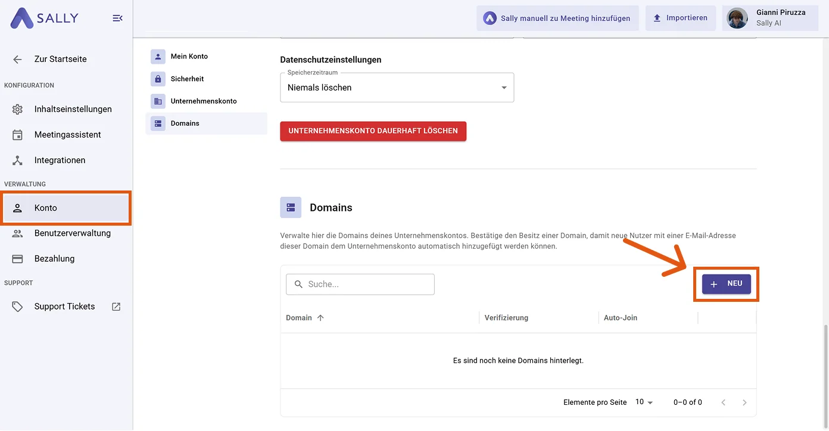This screenshot has width=829, height=431.
Task: Collapse the sidebar menu icon
Action: point(117,18)
